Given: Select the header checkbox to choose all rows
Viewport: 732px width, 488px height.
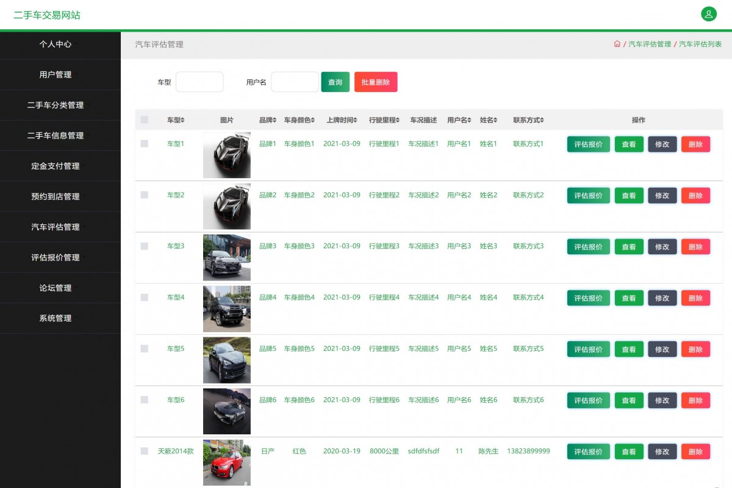Looking at the screenshot, I should pos(145,120).
